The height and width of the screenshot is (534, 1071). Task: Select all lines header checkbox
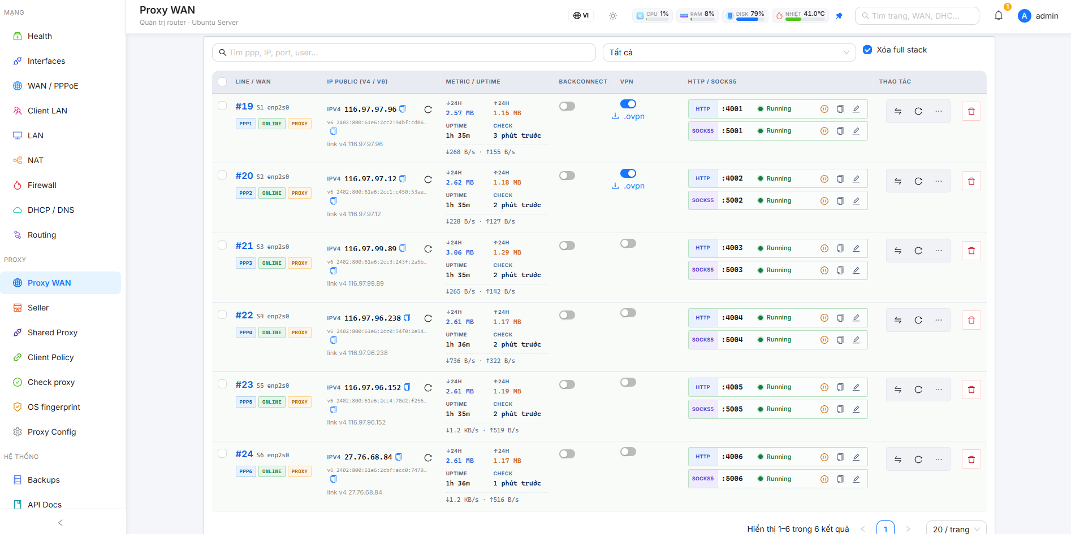(x=222, y=82)
